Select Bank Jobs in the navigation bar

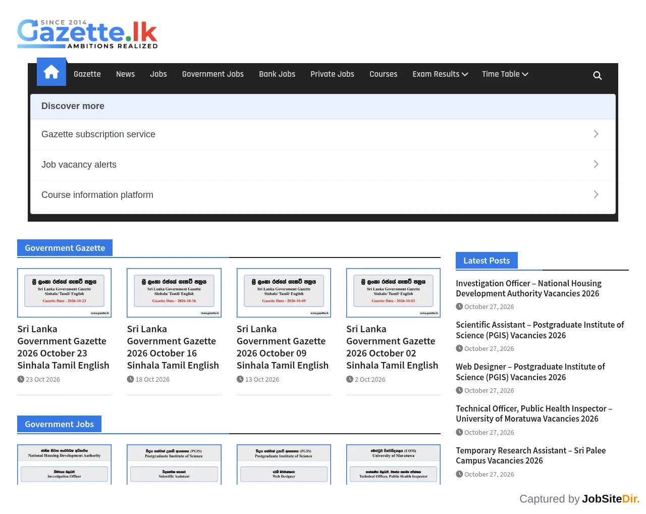pyautogui.click(x=277, y=74)
